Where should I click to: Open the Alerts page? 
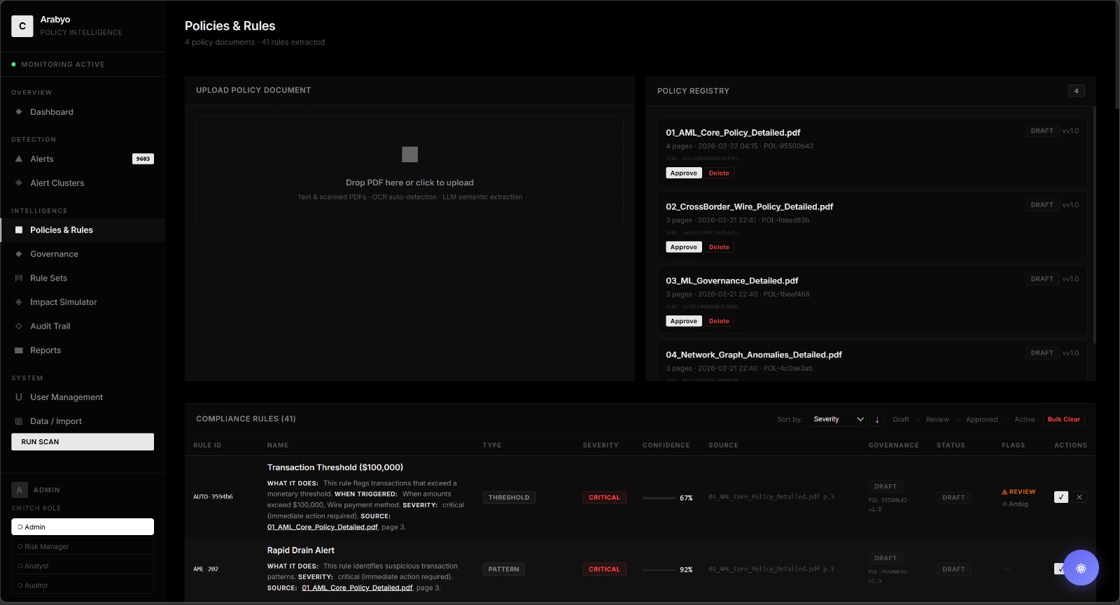(x=83, y=159)
